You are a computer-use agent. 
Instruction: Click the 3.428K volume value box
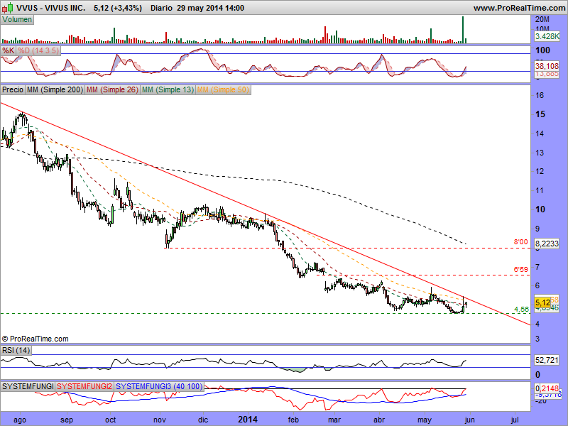tap(547, 36)
